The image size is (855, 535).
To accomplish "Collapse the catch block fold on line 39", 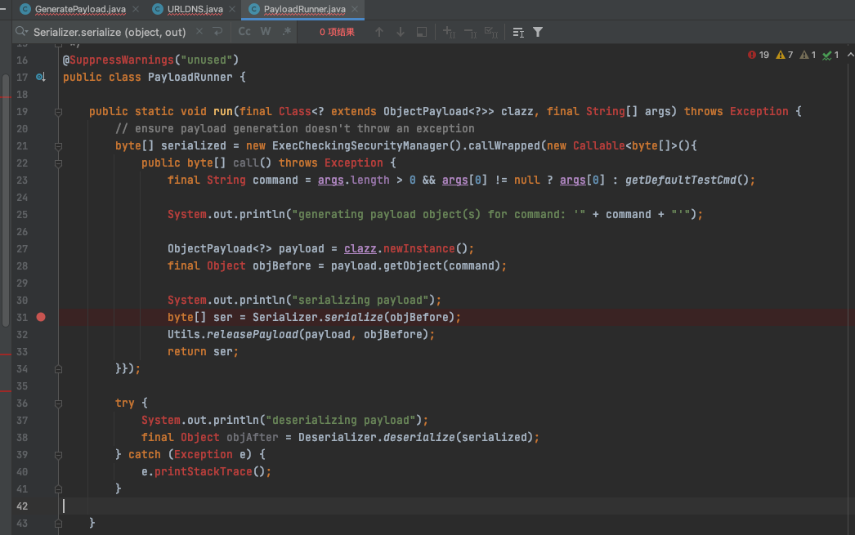I will click(58, 455).
